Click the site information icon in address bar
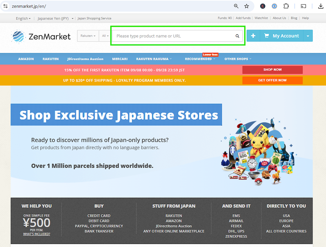Viewport: 326px width, 247px height. tap(6, 6)
